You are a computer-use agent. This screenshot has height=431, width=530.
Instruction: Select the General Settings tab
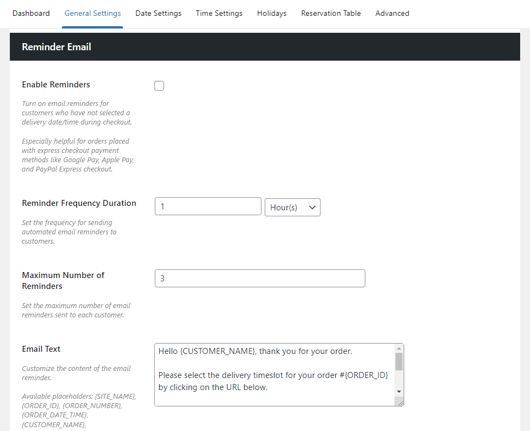[x=92, y=13]
